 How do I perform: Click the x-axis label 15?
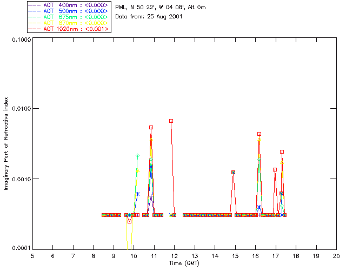pyautogui.click(x=235, y=256)
